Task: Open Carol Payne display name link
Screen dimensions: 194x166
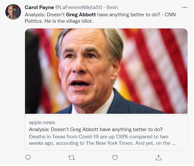Action: pos(39,7)
